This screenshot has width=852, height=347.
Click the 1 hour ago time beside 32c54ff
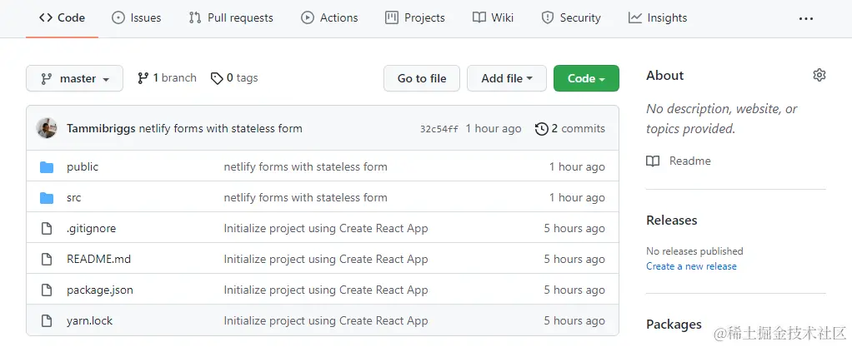(494, 128)
